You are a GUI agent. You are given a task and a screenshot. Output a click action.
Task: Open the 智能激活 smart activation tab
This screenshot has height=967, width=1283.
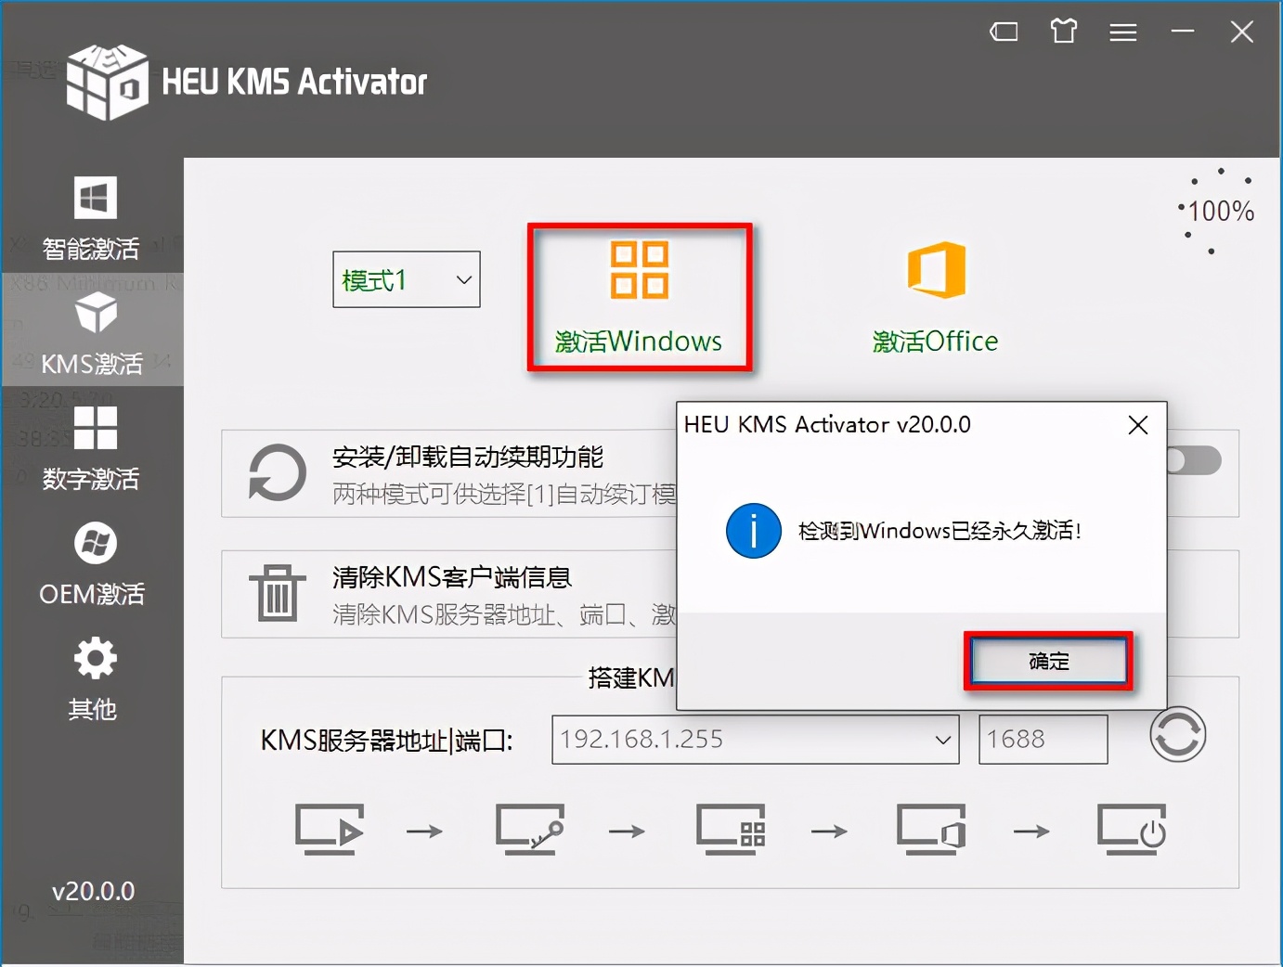[92, 219]
